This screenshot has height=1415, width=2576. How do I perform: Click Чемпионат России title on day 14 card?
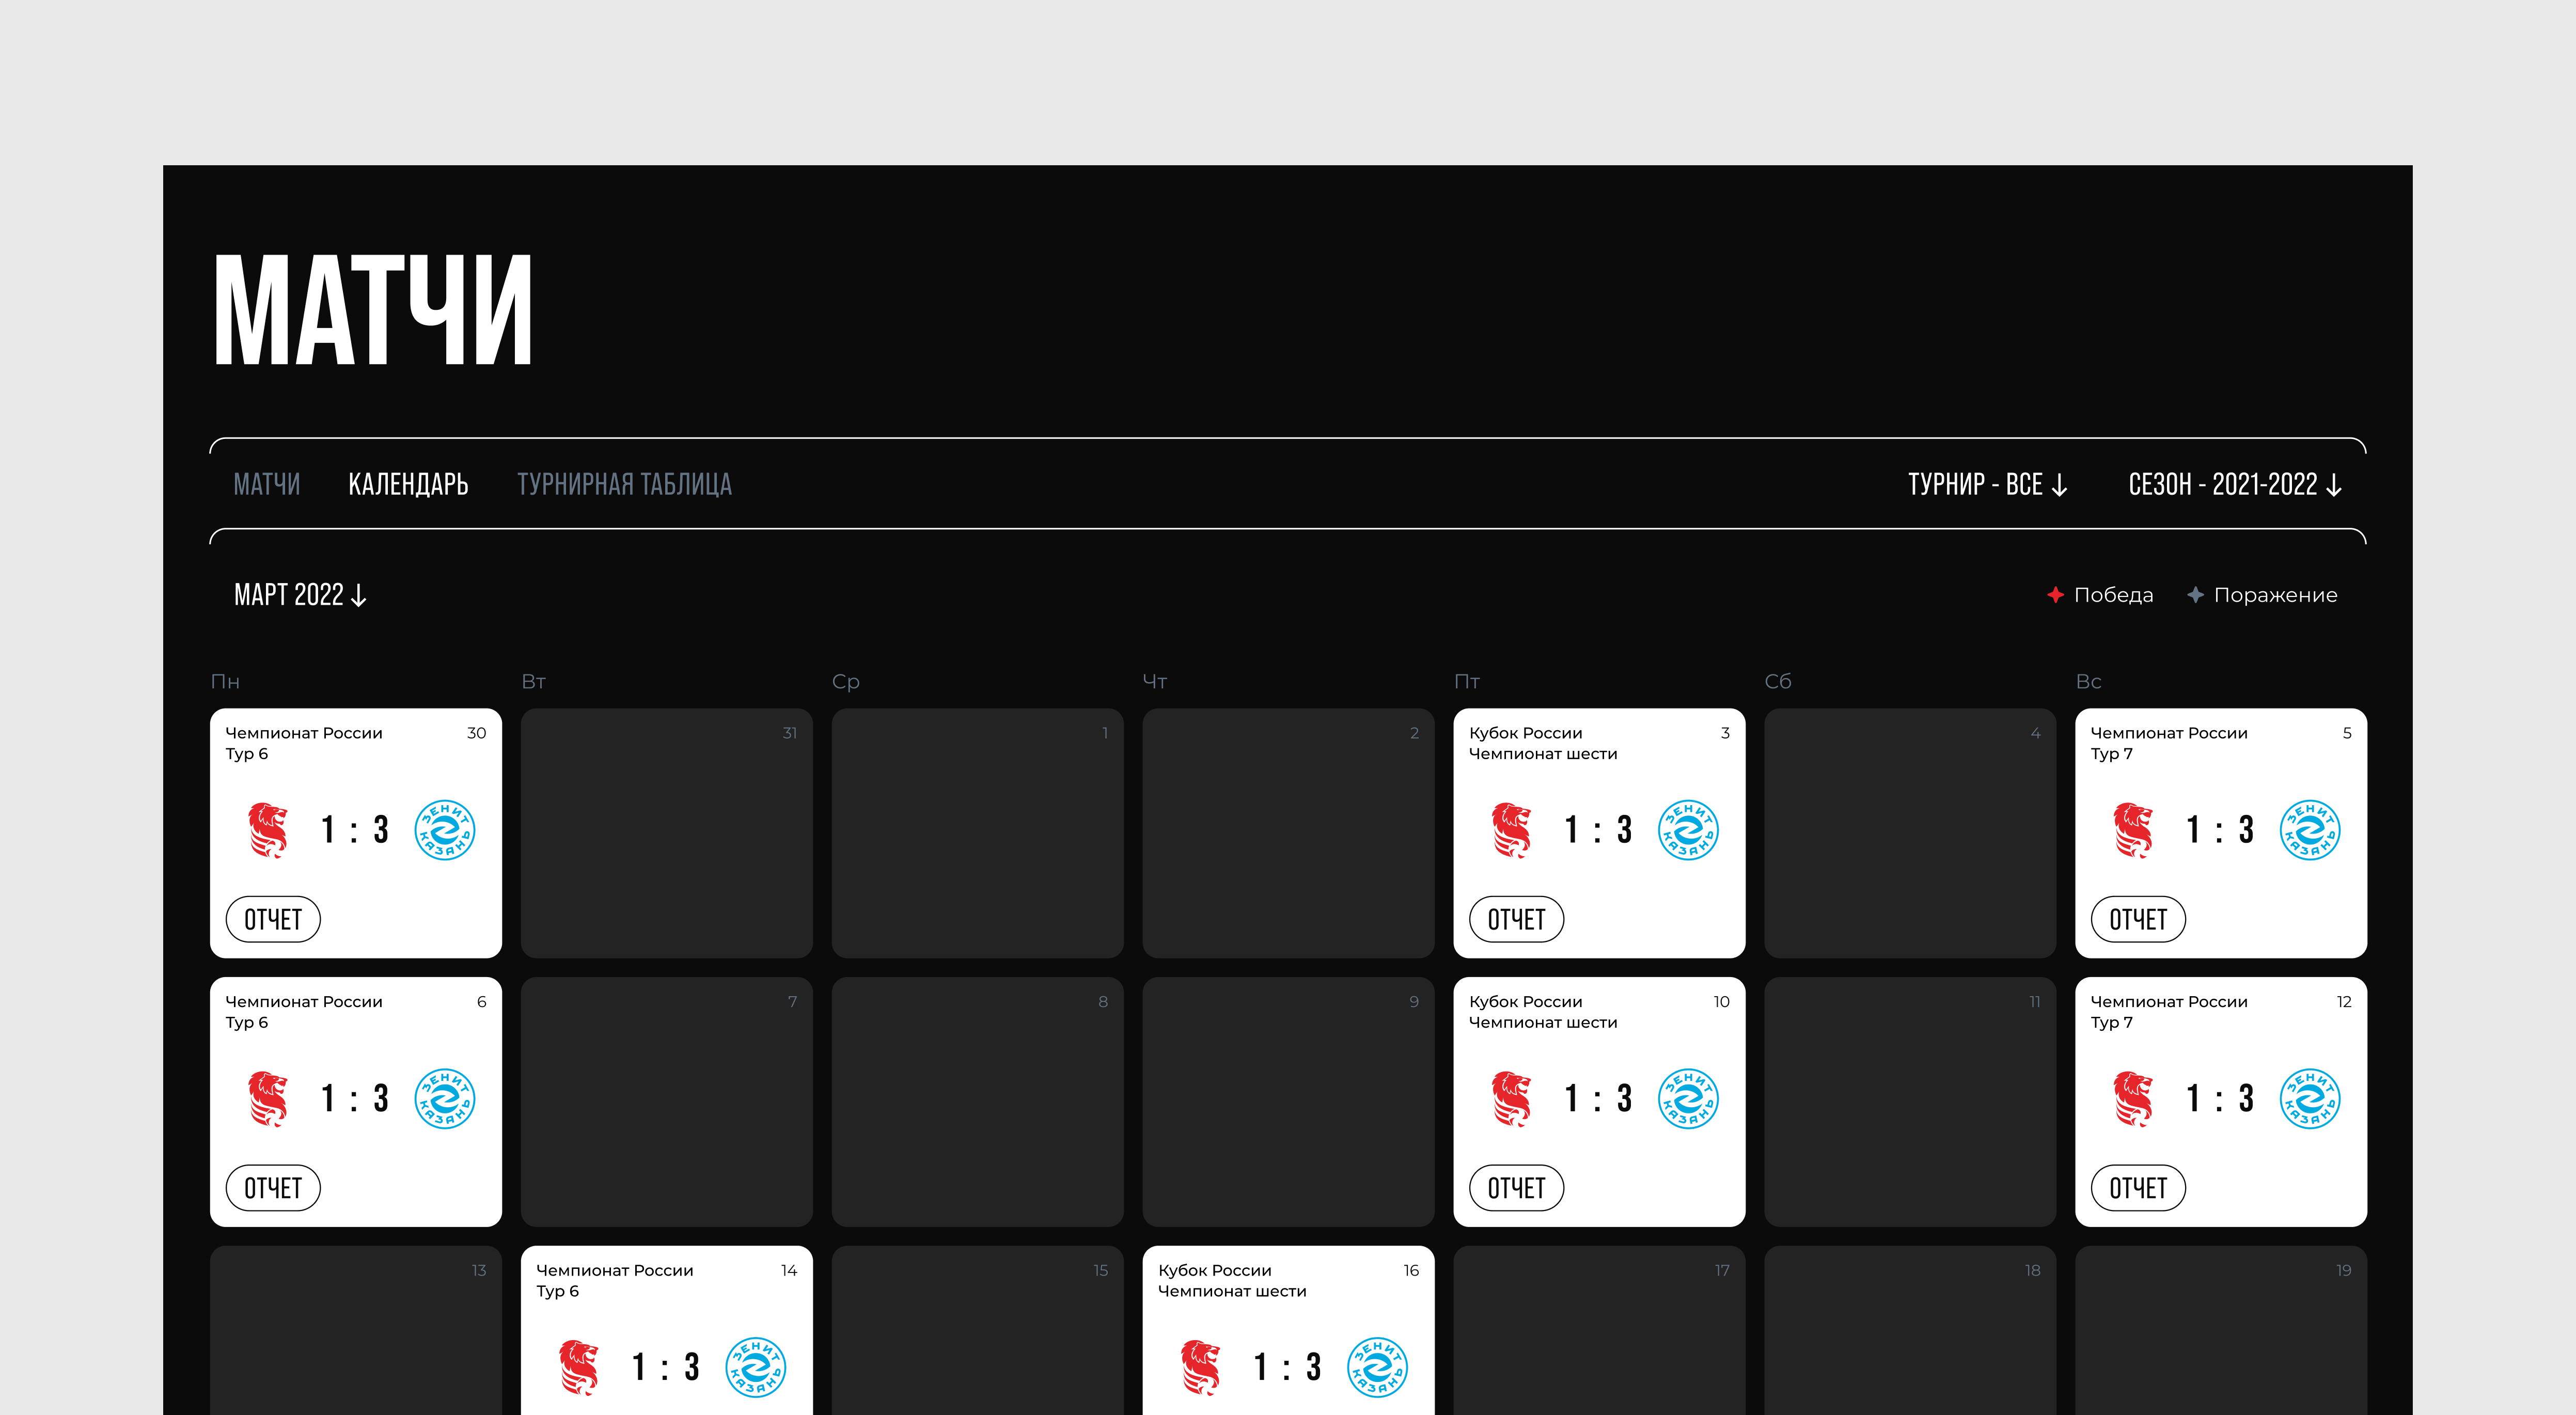point(615,1271)
